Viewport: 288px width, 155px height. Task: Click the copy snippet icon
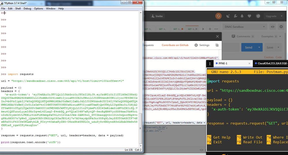(x=217, y=45)
